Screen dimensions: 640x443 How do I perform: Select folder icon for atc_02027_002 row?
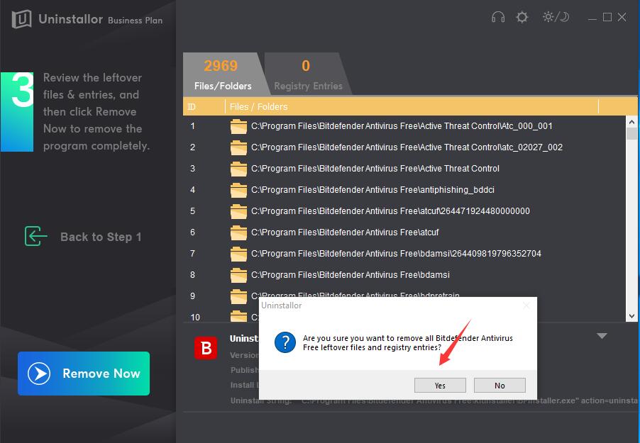238,147
